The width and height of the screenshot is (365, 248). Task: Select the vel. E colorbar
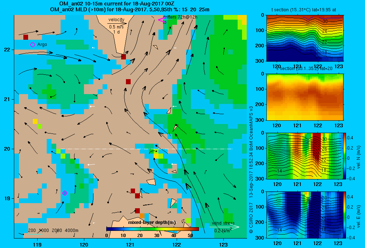[x=345, y=215]
